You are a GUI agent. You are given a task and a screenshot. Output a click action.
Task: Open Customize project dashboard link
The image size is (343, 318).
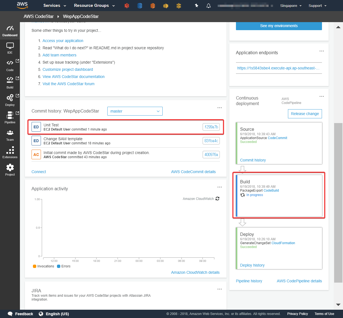pyautogui.click(x=68, y=69)
